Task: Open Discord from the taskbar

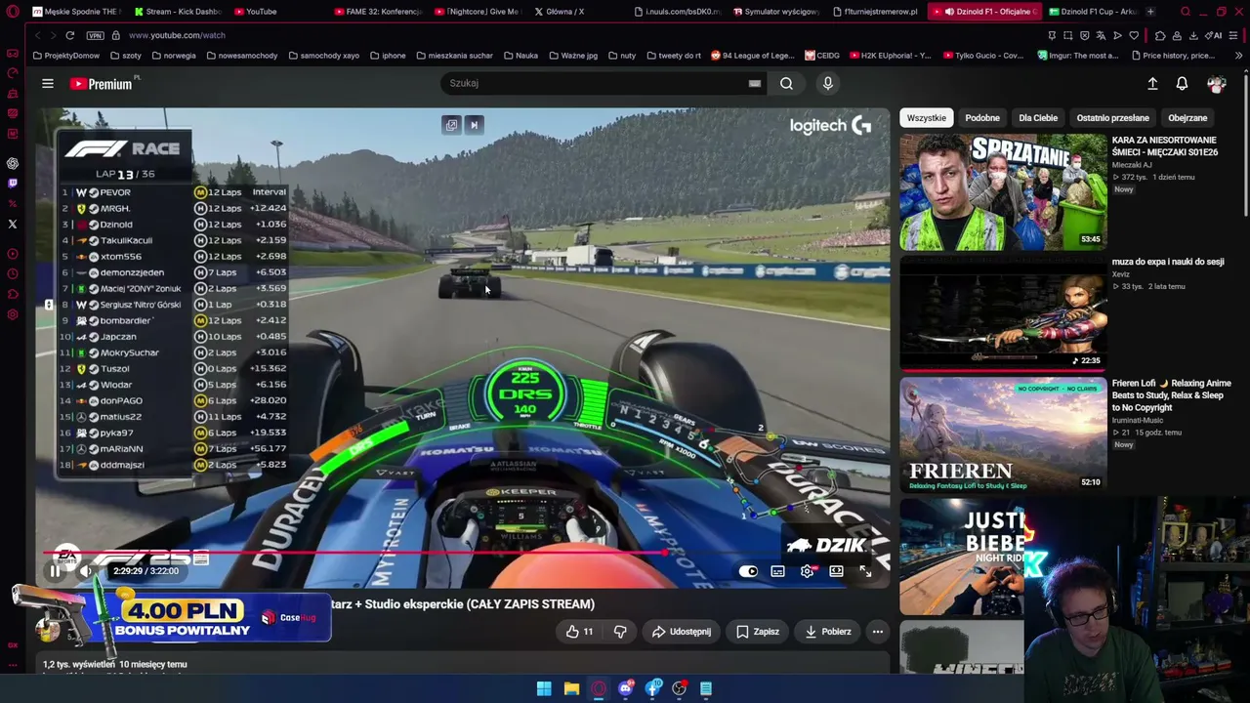Action: tap(626, 689)
